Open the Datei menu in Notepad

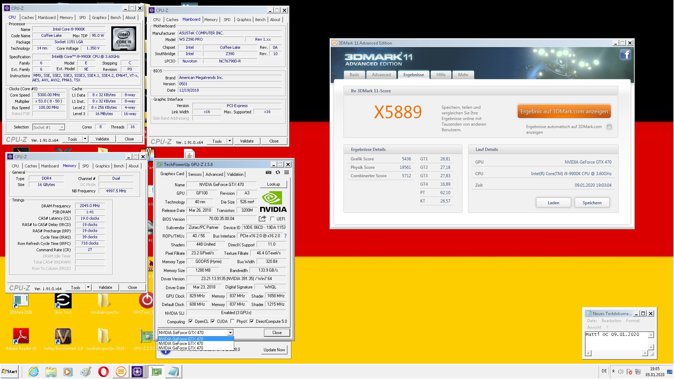592,321
